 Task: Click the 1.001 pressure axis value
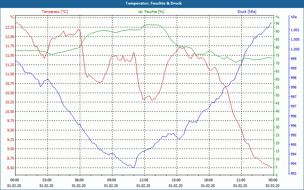click(x=295, y=30)
